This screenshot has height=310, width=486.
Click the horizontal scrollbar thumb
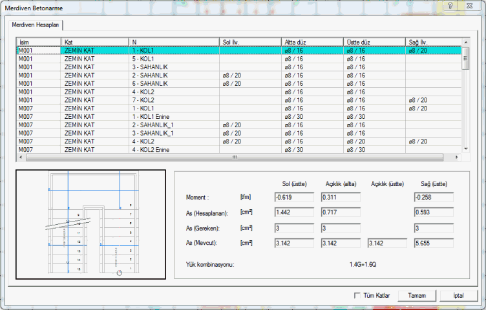[235, 158]
